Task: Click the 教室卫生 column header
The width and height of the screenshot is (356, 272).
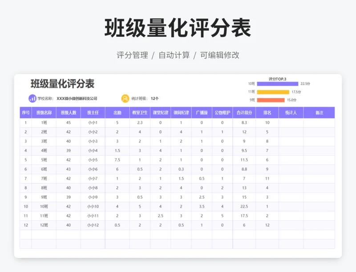Action: (140, 113)
